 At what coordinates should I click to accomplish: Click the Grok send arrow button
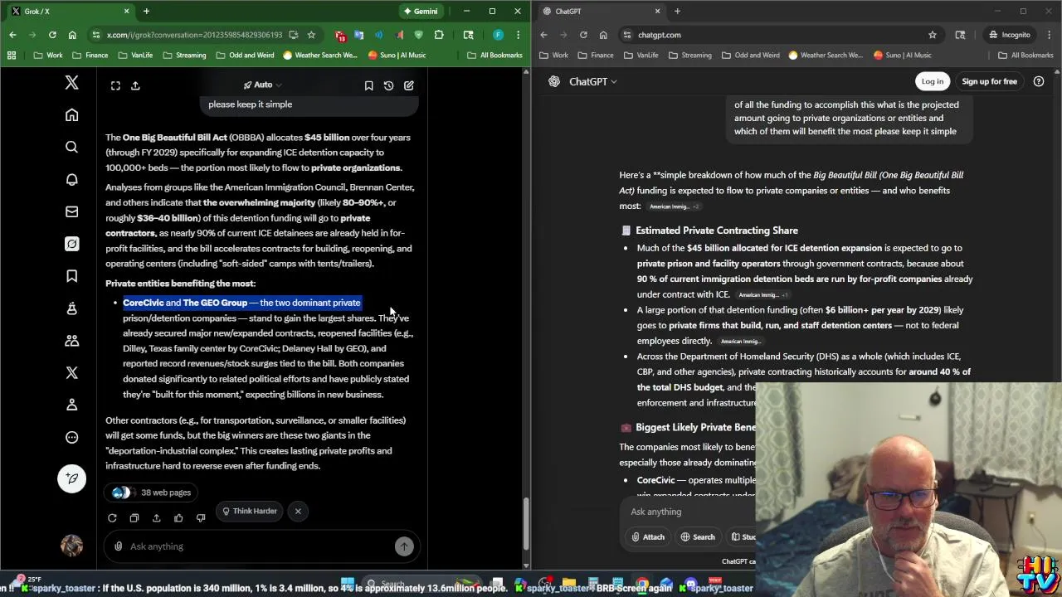(404, 546)
